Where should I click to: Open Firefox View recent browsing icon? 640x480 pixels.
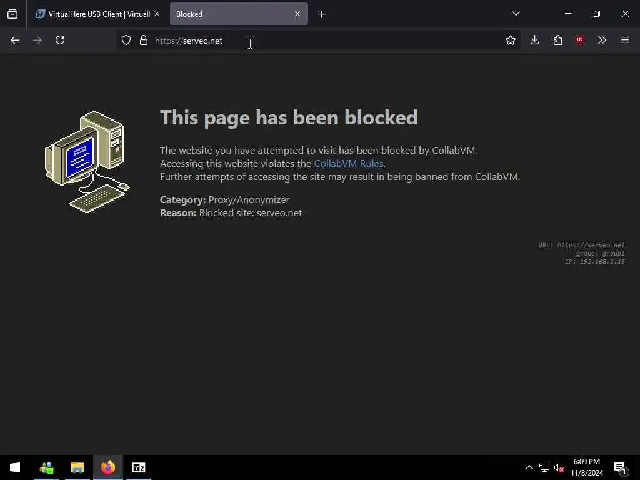pos(12,14)
